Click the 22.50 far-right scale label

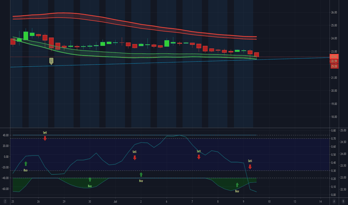343,189
